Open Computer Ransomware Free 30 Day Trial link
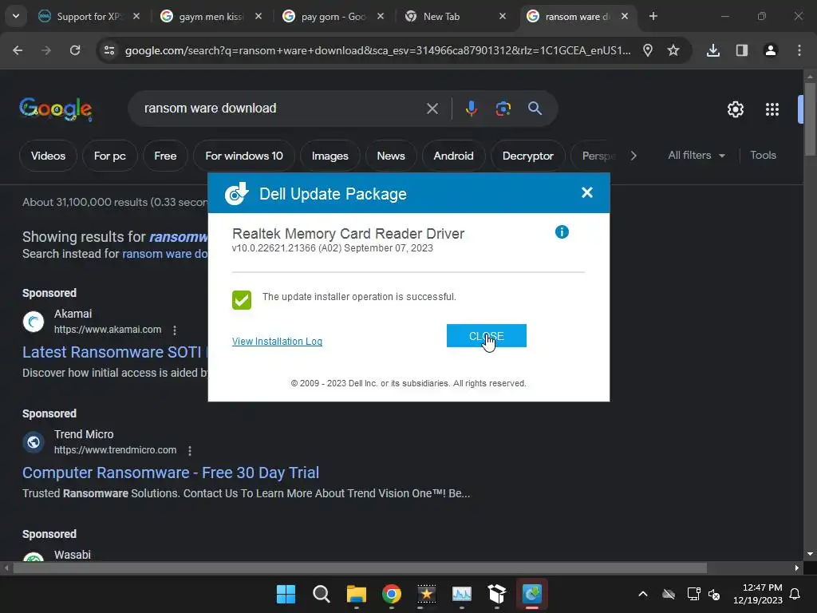The height and width of the screenshot is (613, 817). [x=171, y=473]
